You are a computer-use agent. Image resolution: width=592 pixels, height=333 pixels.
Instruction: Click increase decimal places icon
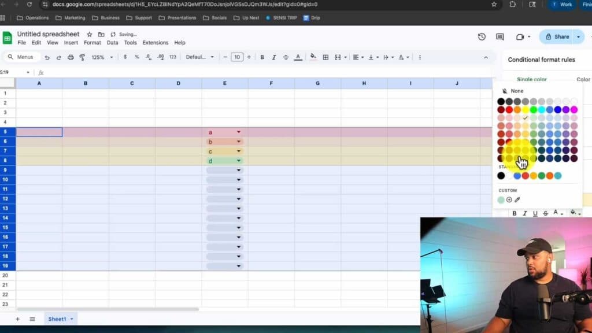(x=161, y=57)
